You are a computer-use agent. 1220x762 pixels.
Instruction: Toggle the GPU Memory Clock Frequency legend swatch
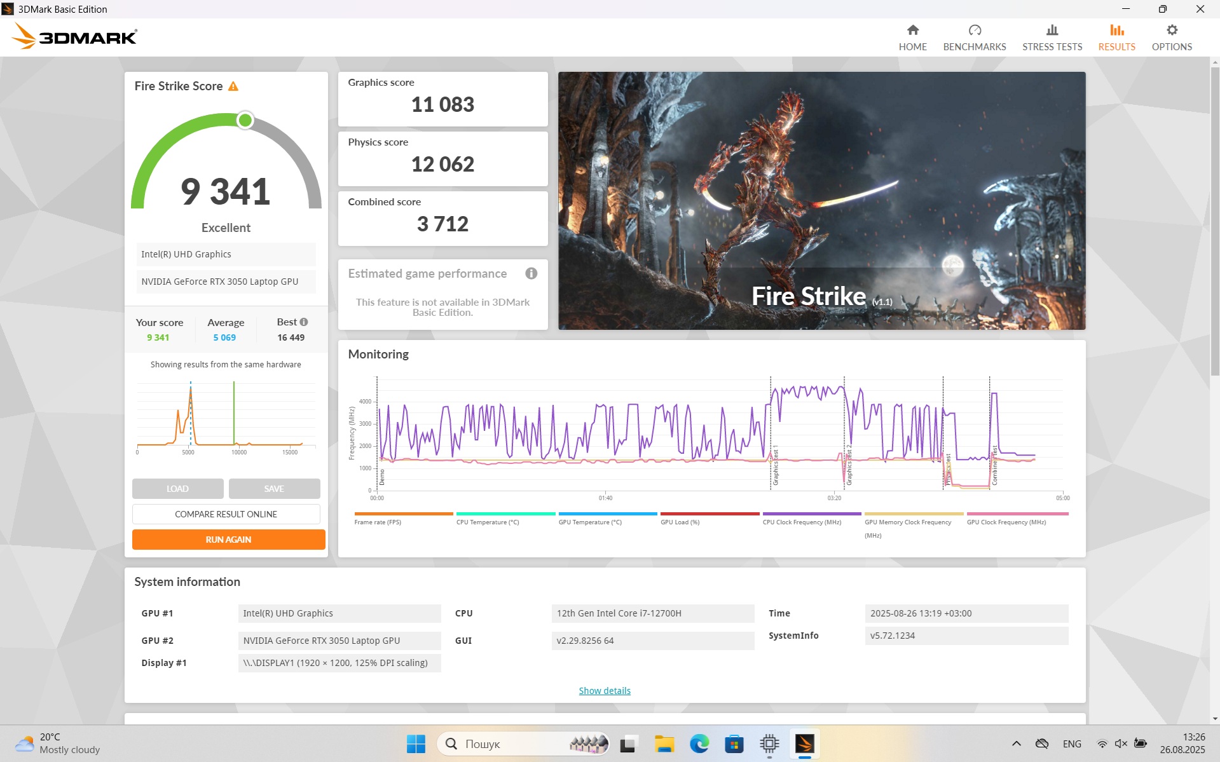(x=914, y=514)
